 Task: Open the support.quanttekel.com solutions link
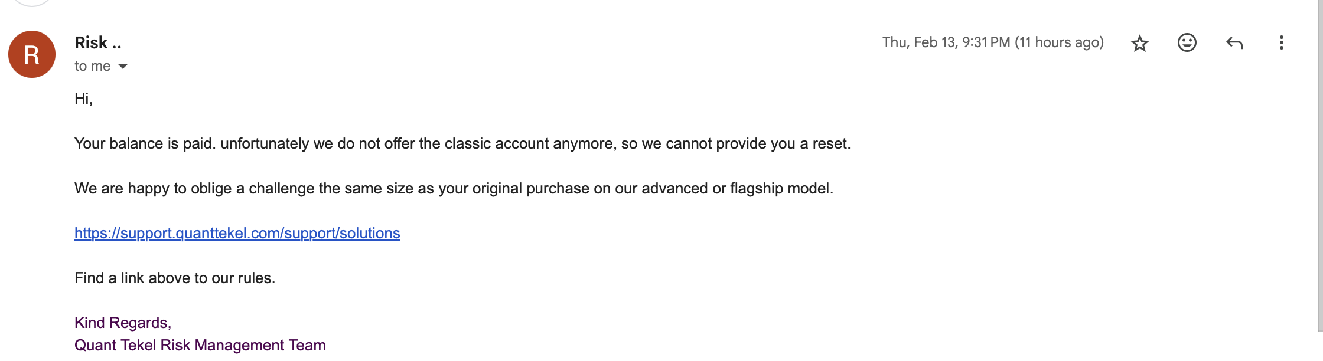point(237,234)
